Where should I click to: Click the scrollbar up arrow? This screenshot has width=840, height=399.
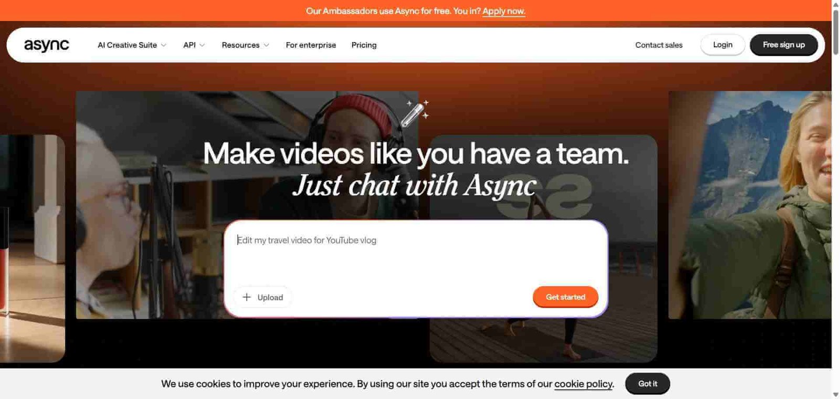[836, 4]
